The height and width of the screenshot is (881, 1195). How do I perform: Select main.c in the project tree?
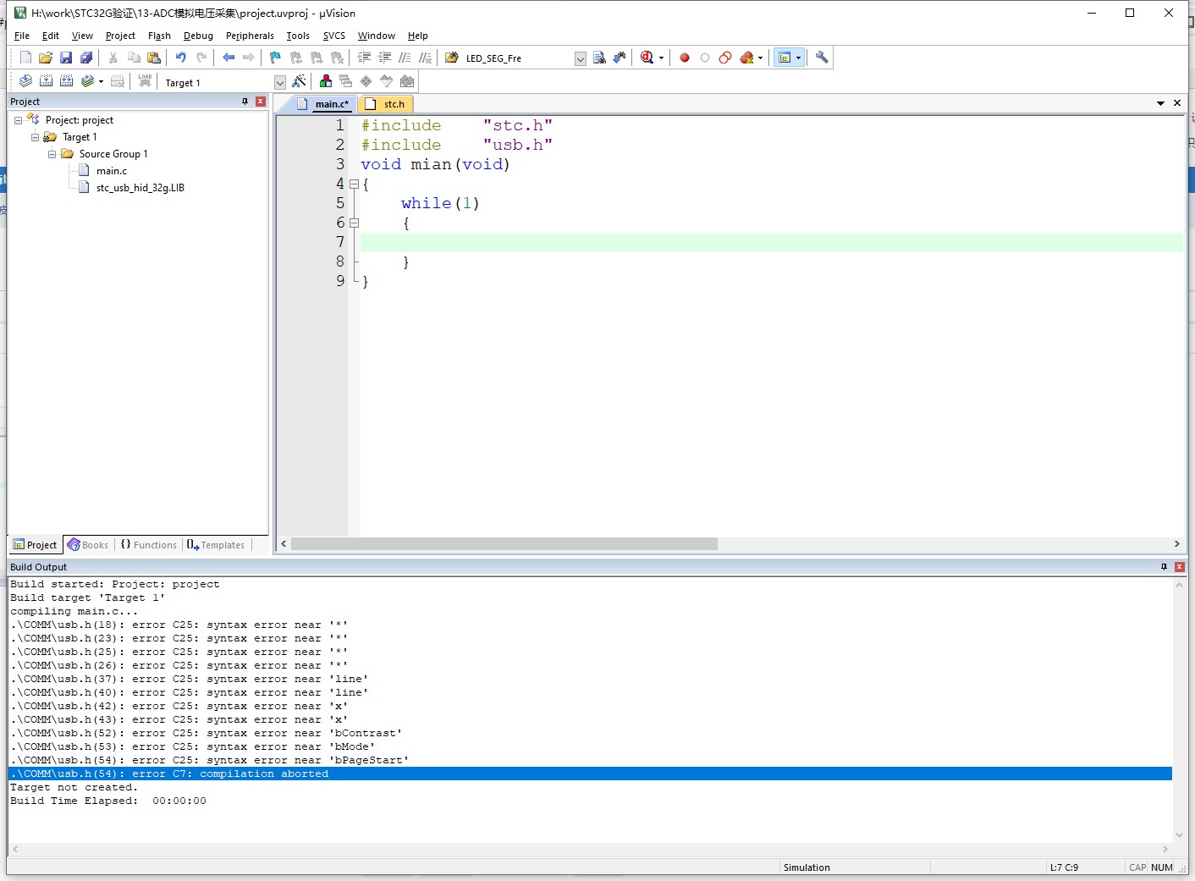[x=112, y=171]
